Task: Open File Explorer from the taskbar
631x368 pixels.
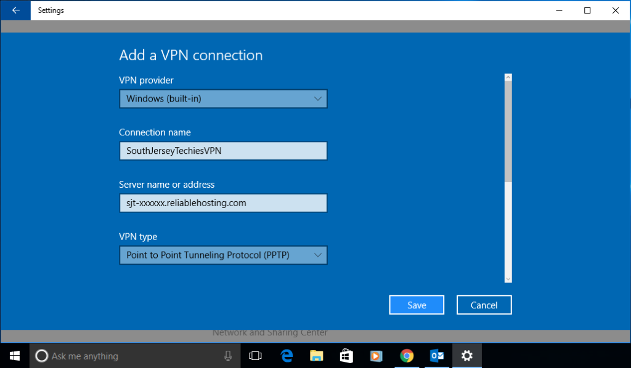Action: click(316, 356)
